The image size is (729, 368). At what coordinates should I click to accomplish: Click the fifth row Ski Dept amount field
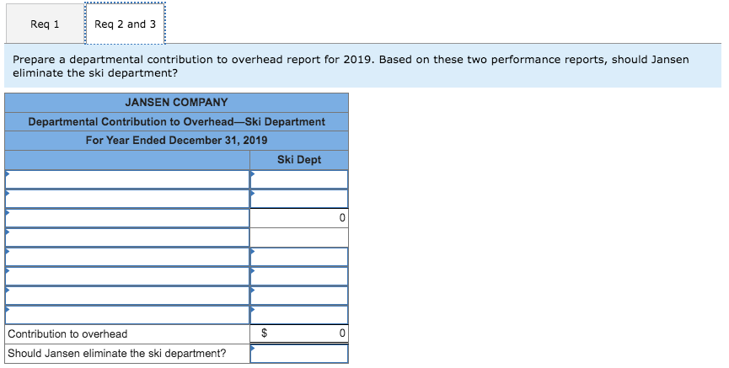click(x=299, y=257)
